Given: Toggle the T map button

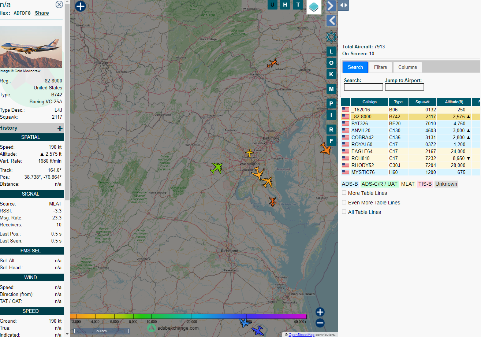Looking at the screenshot, I should 298,5.
